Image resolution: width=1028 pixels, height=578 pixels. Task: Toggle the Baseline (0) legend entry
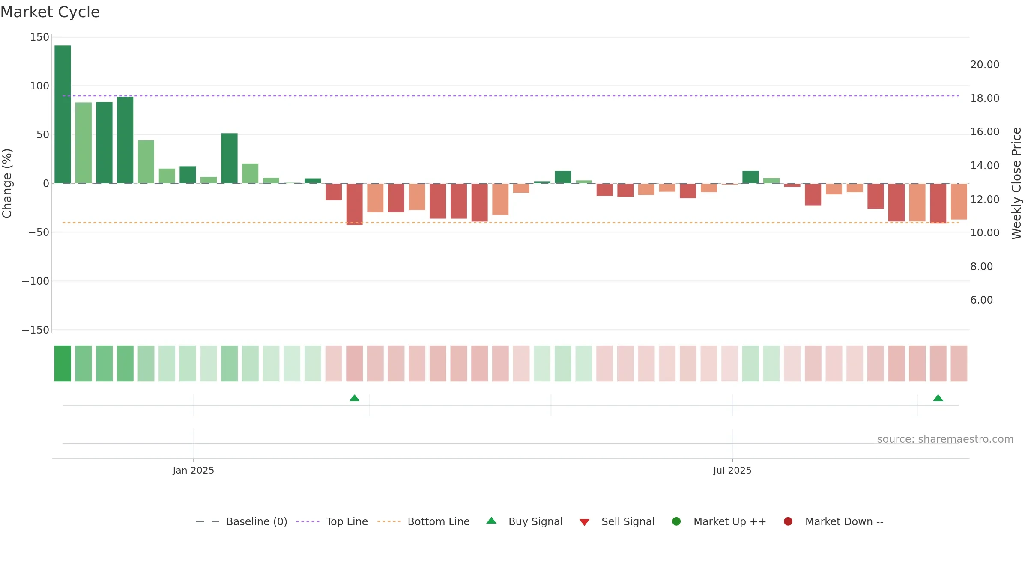[x=241, y=521]
